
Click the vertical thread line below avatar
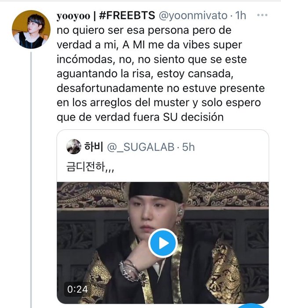pyautogui.click(x=30, y=176)
